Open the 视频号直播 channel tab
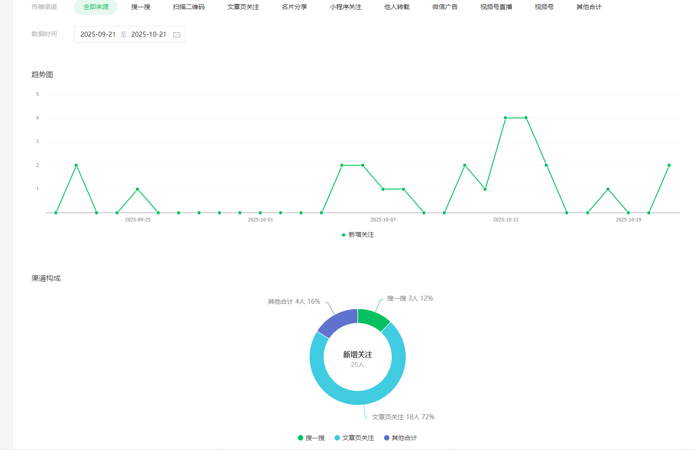 click(496, 7)
